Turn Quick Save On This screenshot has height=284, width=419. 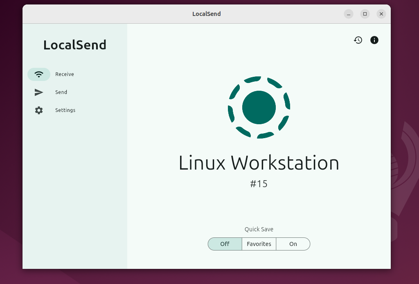pos(293,244)
